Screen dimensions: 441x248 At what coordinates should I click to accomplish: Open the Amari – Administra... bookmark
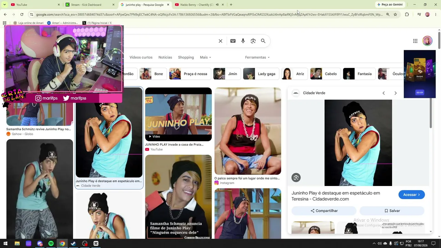pos(62,23)
